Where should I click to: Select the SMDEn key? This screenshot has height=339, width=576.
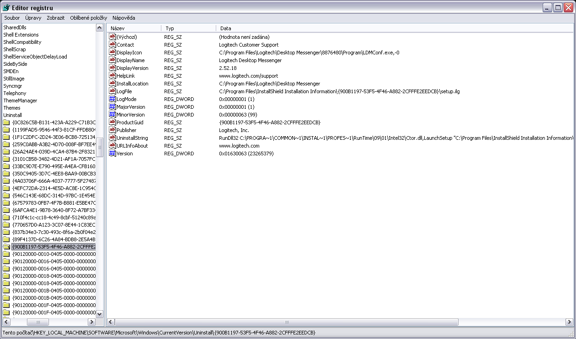pyautogui.click(x=11, y=71)
